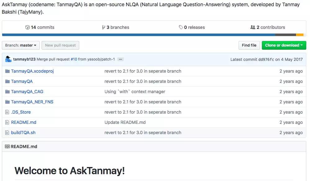Click the README.md book icon in header
This screenshot has width=310, height=181.
(x=7, y=146)
